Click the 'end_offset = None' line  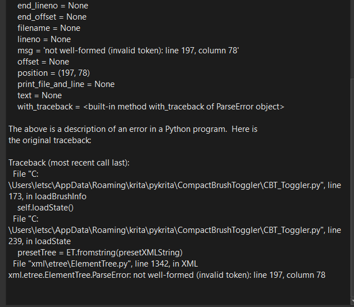52,17
